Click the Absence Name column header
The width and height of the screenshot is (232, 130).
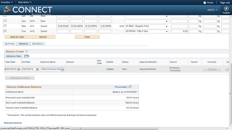point(48,62)
